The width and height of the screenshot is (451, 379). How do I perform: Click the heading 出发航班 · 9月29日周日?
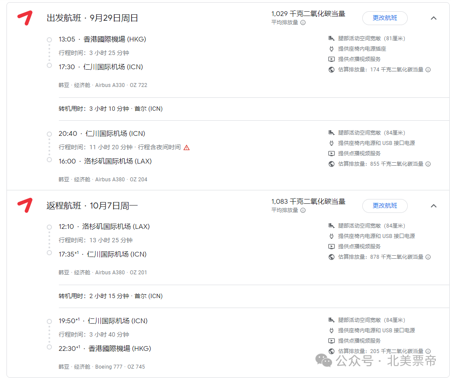(x=92, y=18)
